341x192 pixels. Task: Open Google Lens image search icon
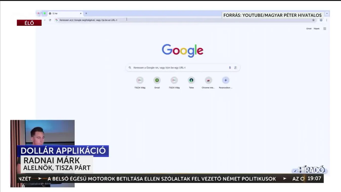point(236,68)
